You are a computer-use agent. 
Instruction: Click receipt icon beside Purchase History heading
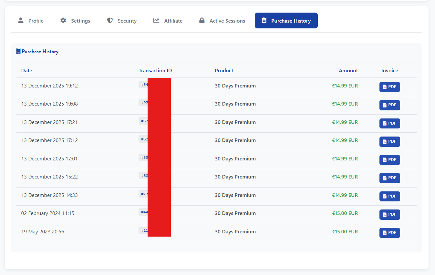tap(18, 51)
